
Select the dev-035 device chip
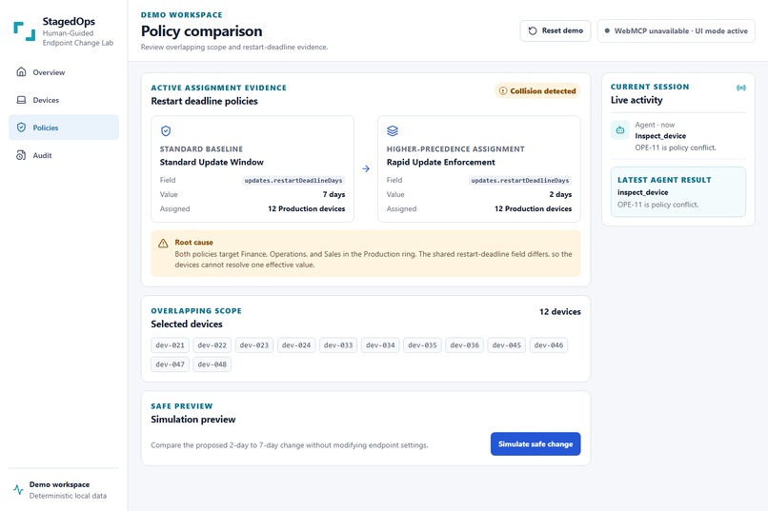422,345
